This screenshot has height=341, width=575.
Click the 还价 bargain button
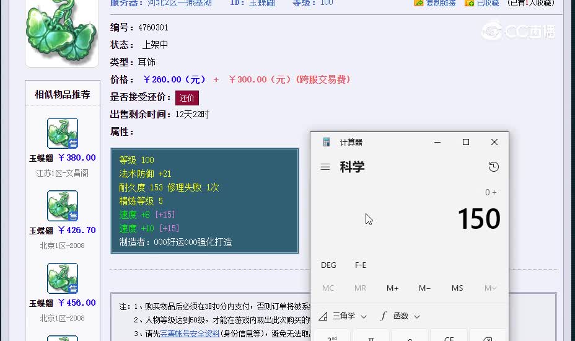click(x=187, y=98)
